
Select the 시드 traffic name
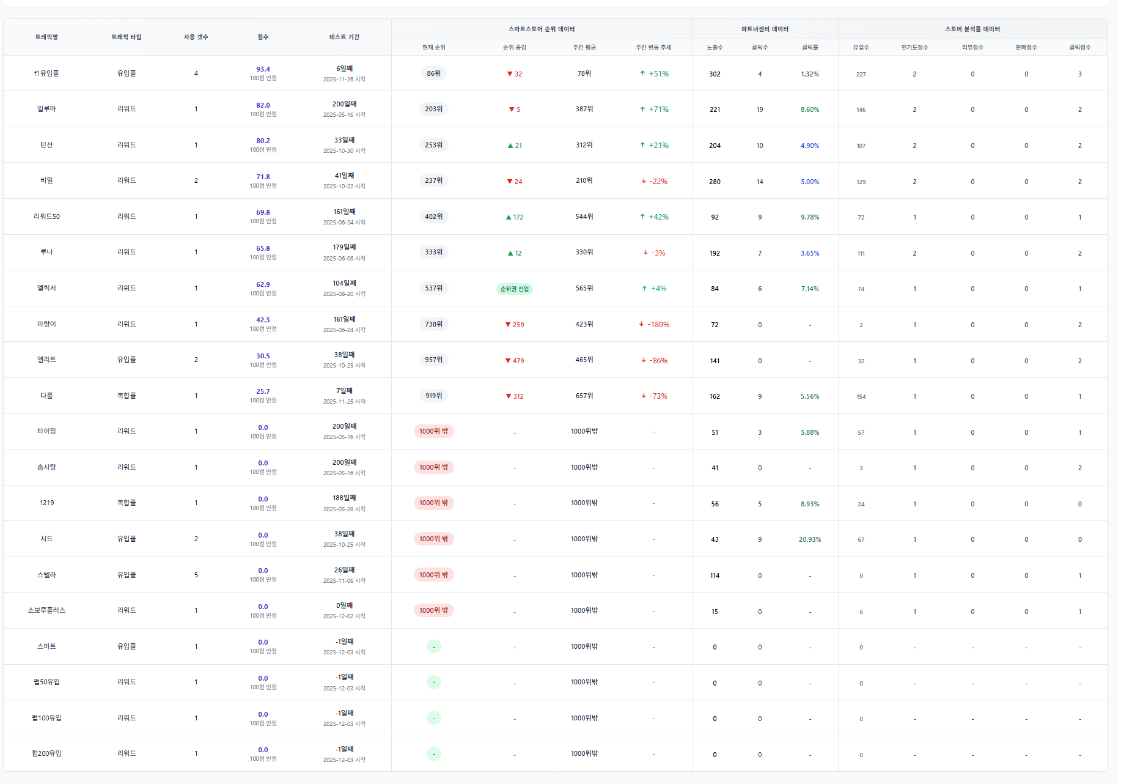tap(46, 539)
